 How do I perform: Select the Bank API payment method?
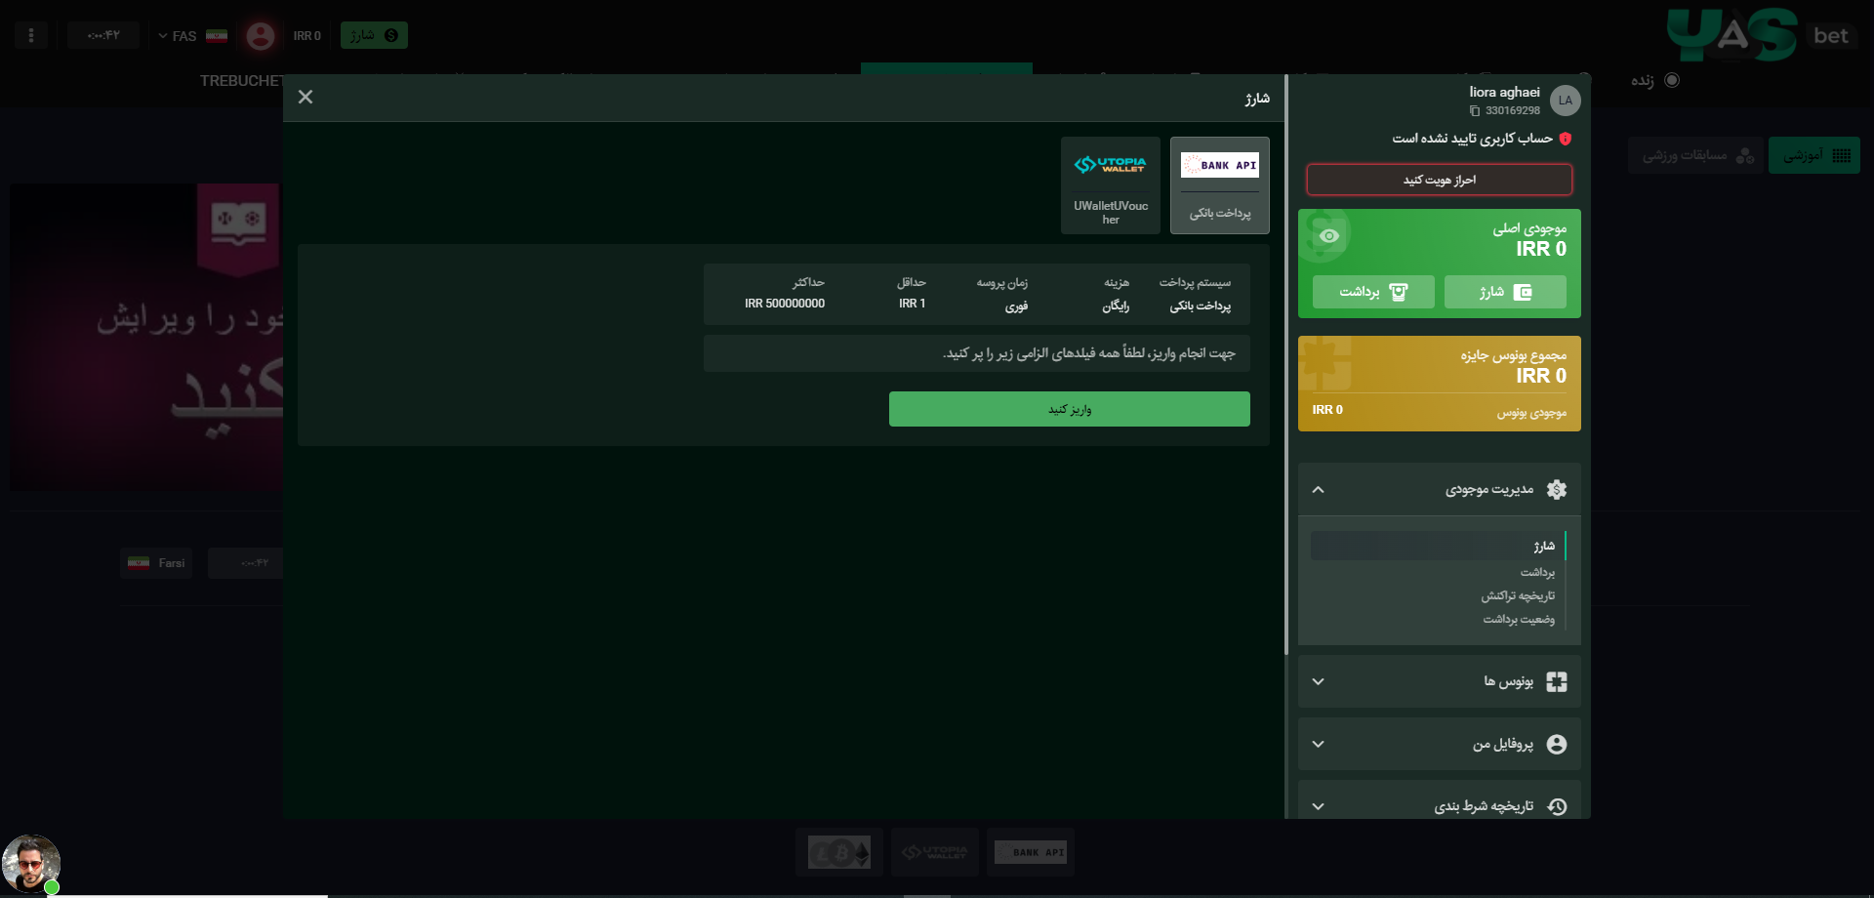pyautogui.click(x=1219, y=185)
